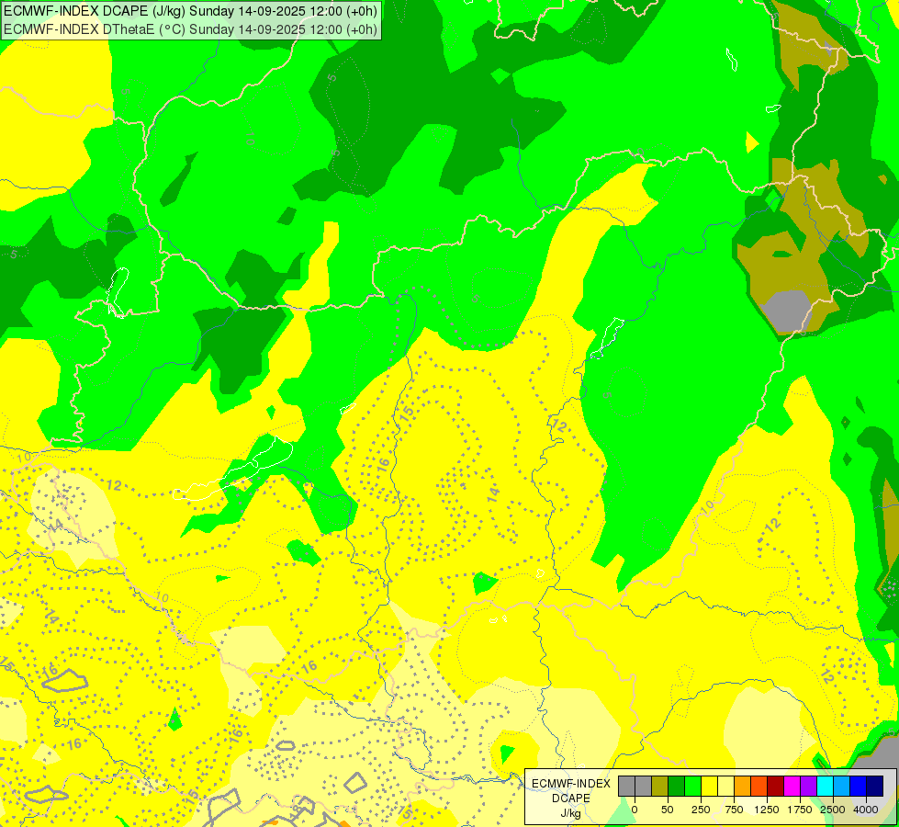The height and width of the screenshot is (827, 899).
Task: Click the dark red legend swatch
Action: [776, 786]
